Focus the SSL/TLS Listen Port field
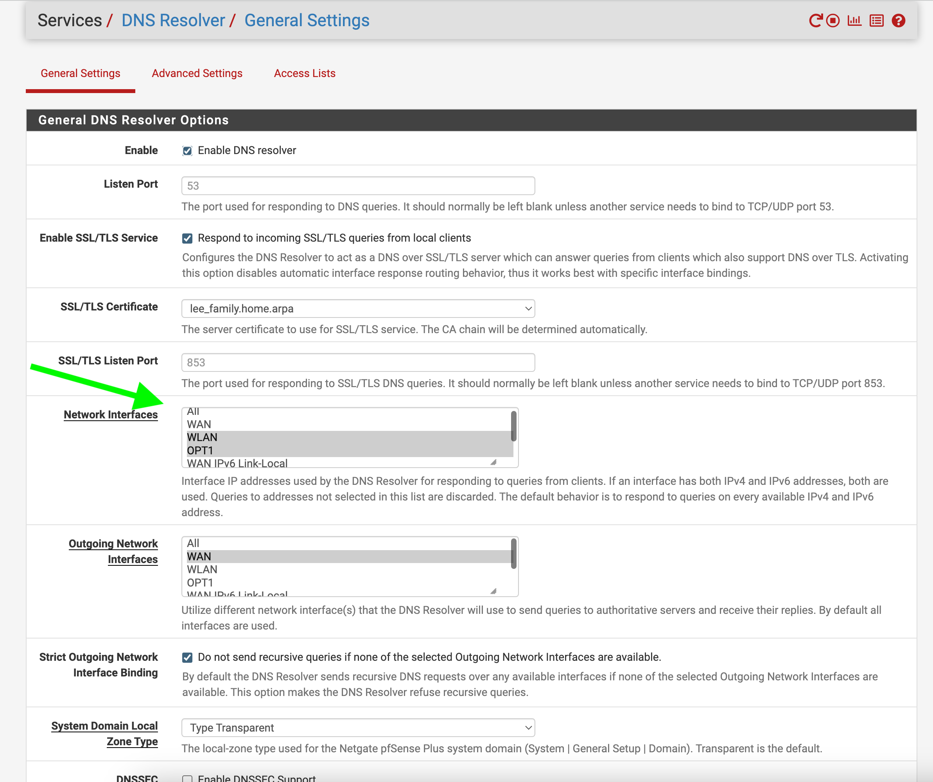The image size is (933, 782). click(x=358, y=362)
